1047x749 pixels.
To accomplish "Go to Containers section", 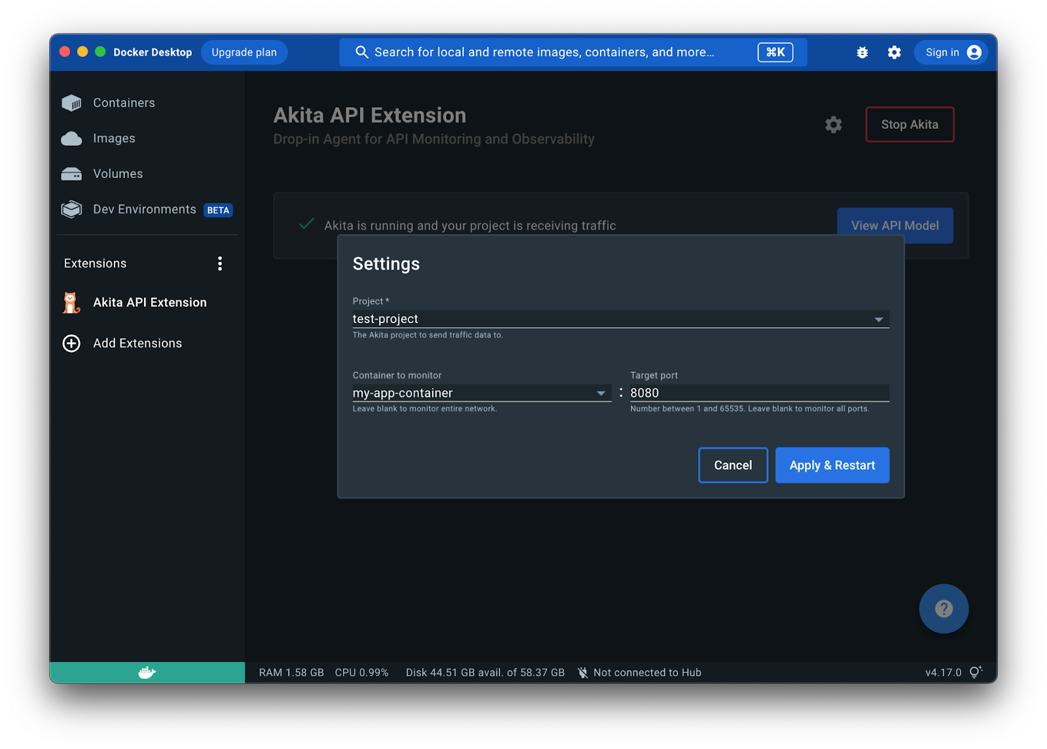I will point(124,103).
